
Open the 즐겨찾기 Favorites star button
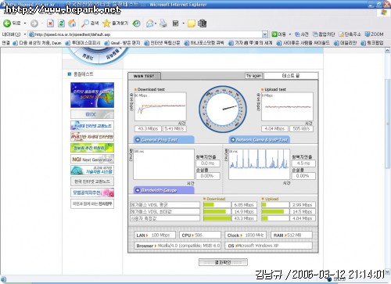click(115, 23)
